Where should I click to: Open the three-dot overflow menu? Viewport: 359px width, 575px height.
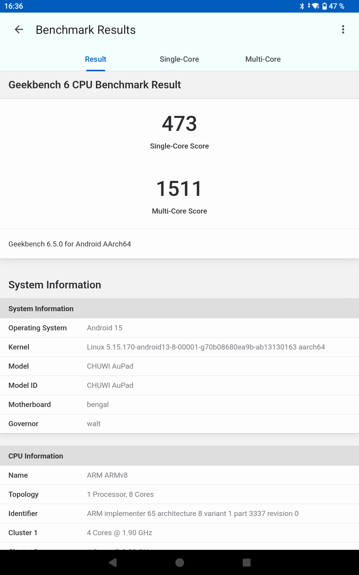pyautogui.click(x=343, y=30)
